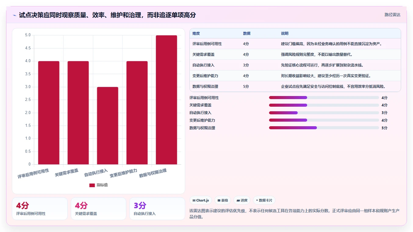Click the 自动执行接入 bar in the chart
Image resolution: width=413 pixels, height=232 pixels.
[108, 126]
